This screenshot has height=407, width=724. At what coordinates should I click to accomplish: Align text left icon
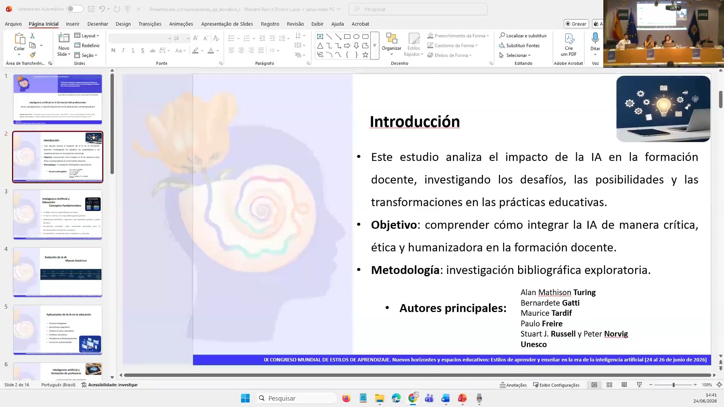[231, 50]
